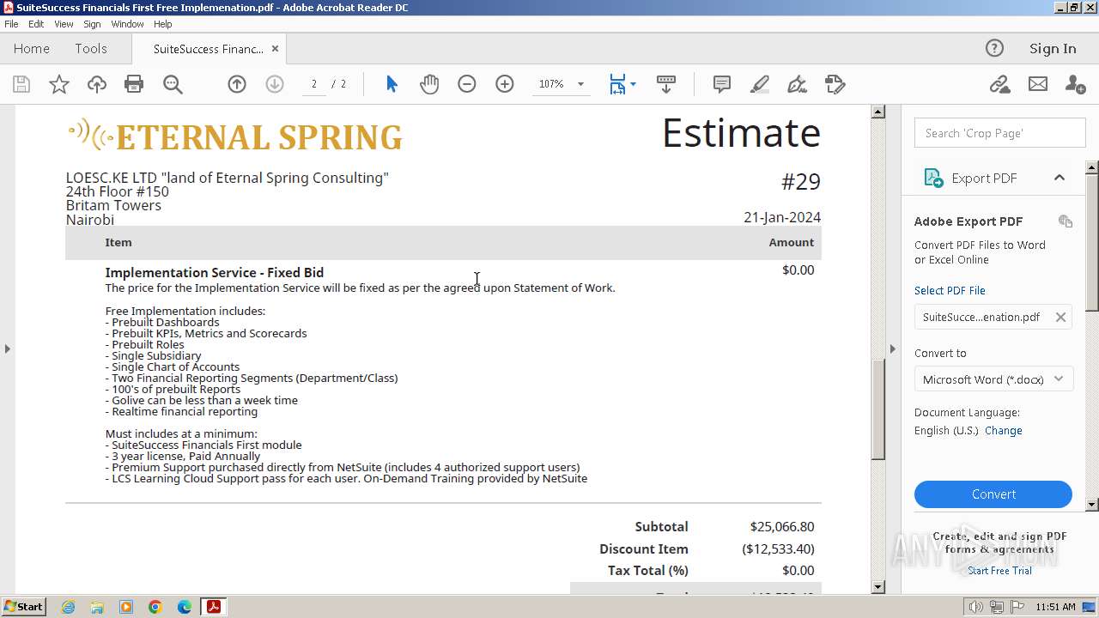Viewport: 1099px width, 618px height.
Task: Launch Microsoft Edge from the taskbar
Action: [185, 607]
